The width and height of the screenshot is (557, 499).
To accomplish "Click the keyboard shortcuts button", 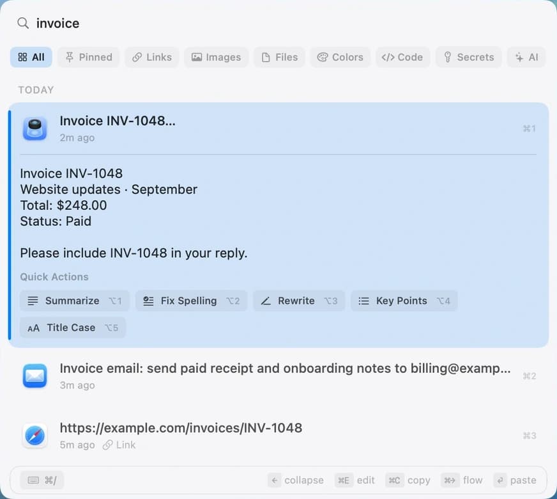I will [x=42, y=480].
